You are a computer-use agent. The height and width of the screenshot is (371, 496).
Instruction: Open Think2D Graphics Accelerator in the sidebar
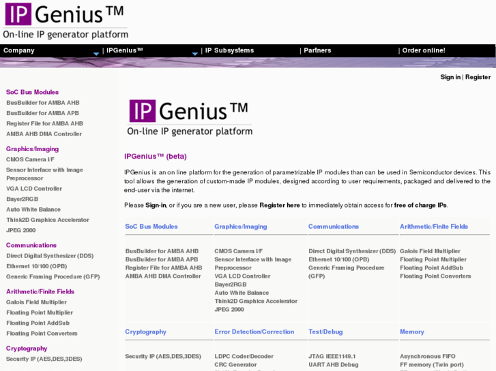[48, 220]
